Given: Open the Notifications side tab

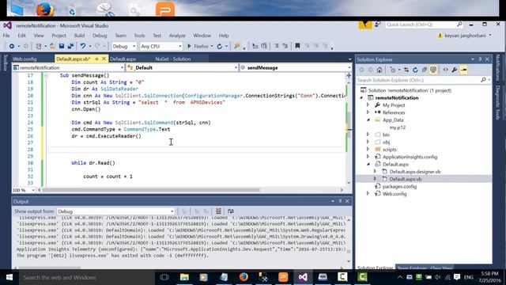Looking at the screenshot, I should (497, 67).
